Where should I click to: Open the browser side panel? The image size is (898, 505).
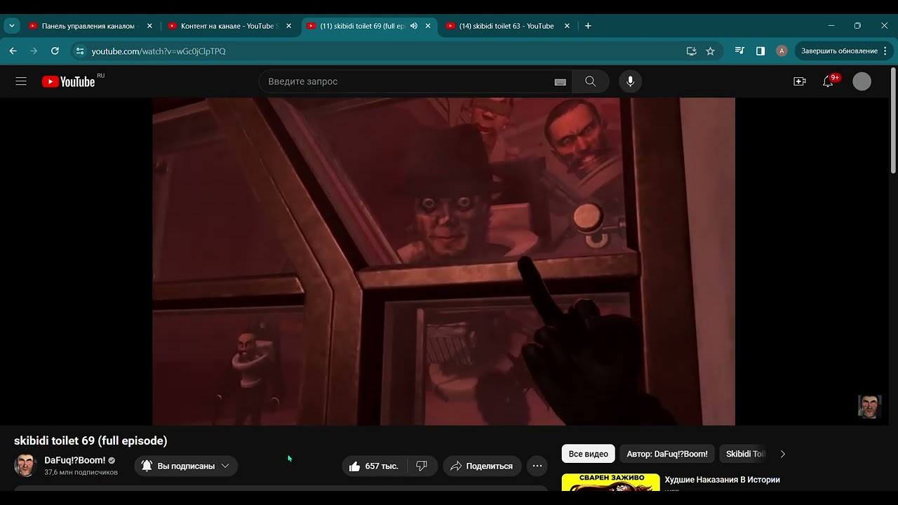pos(760,51)
